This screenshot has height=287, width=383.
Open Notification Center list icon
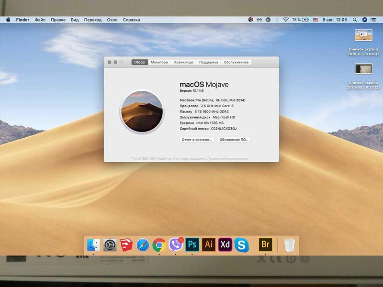click(373, 20)
